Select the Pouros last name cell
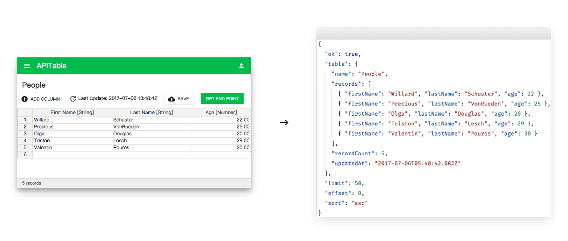The height and width of the screenshot is (241, 568). [x=151, y=148]
